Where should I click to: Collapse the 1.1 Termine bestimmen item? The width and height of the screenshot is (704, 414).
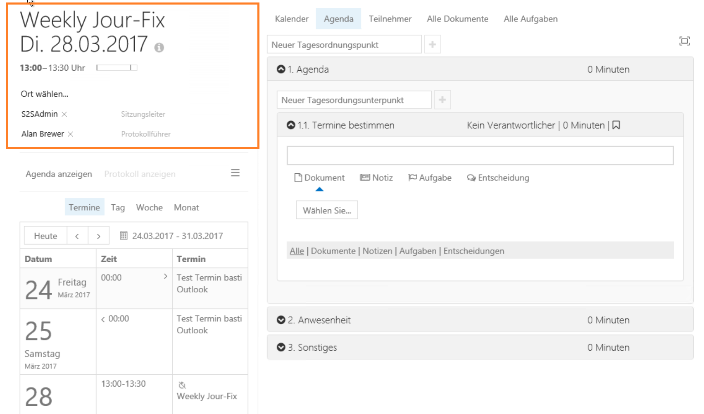(291, 125)
